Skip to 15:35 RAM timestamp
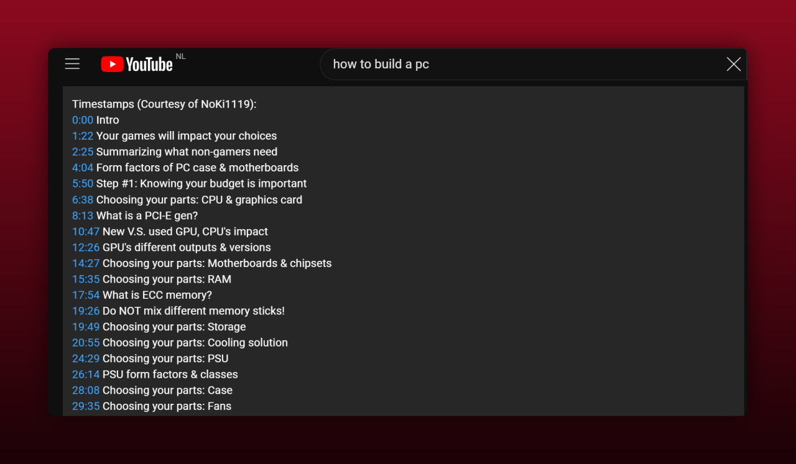This screenshot has width=796, height=464. coord(86,280)
